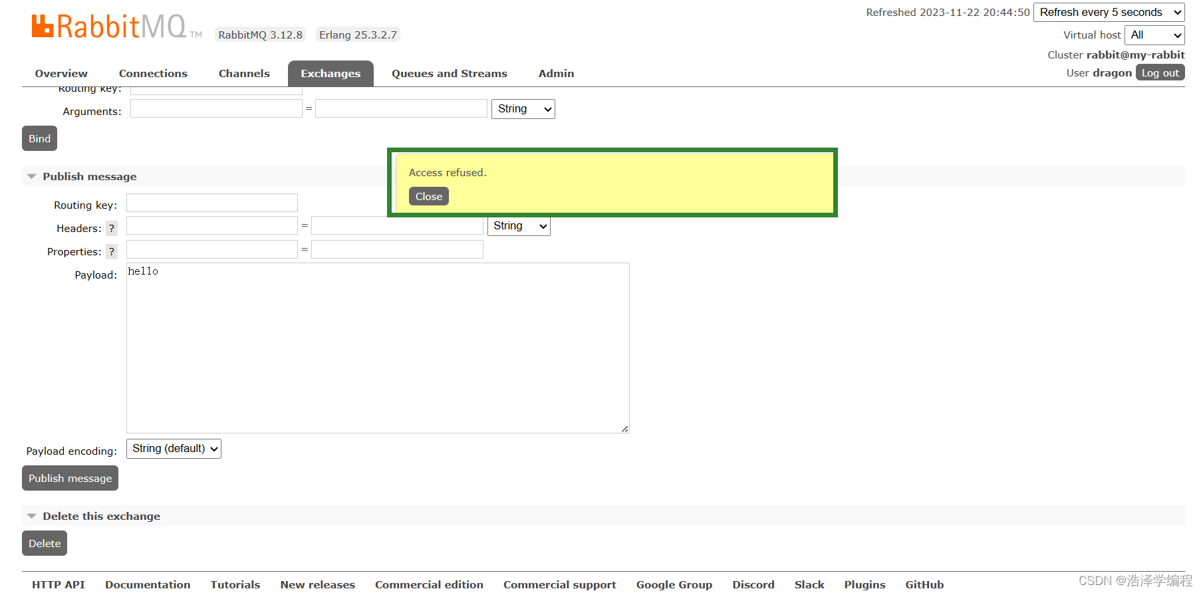Open the New releases link
Viewport: 1203px width, 593px height.
318,584
